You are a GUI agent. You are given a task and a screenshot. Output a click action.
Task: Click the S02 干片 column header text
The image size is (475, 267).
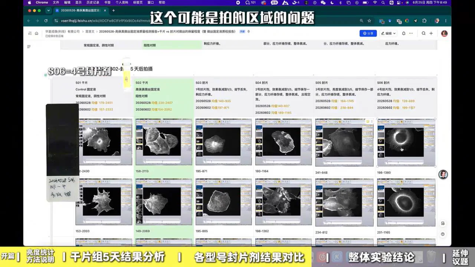click(142, 83)
